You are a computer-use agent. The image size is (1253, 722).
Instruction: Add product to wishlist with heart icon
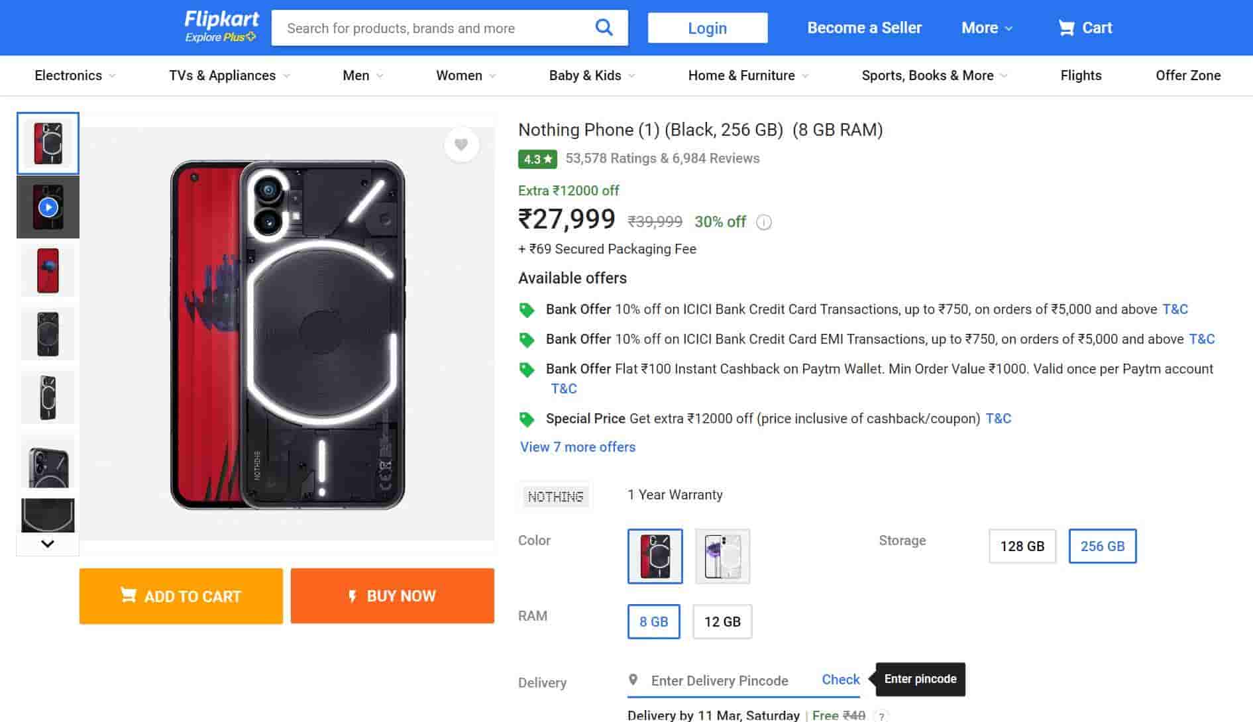[x=461, y=144]
